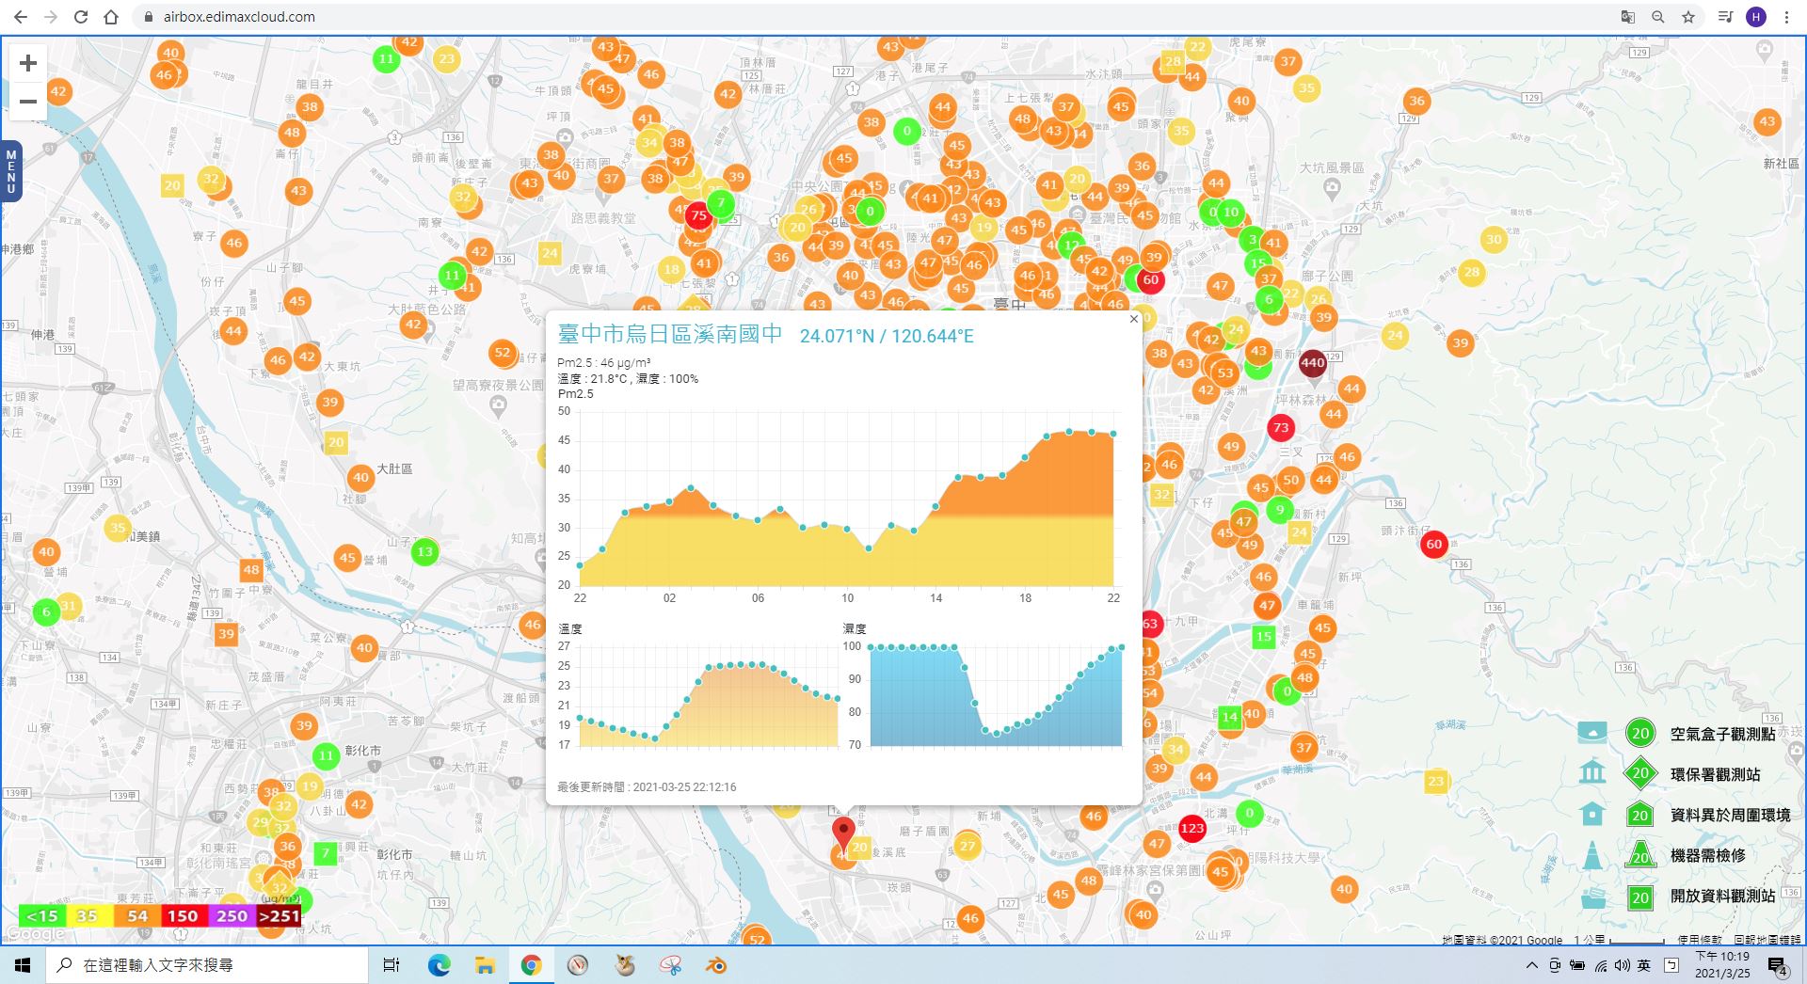The height and width of the screenshot is (984, 1807).
Task: Zoom out the map with minus button
Action: (28, 101)
